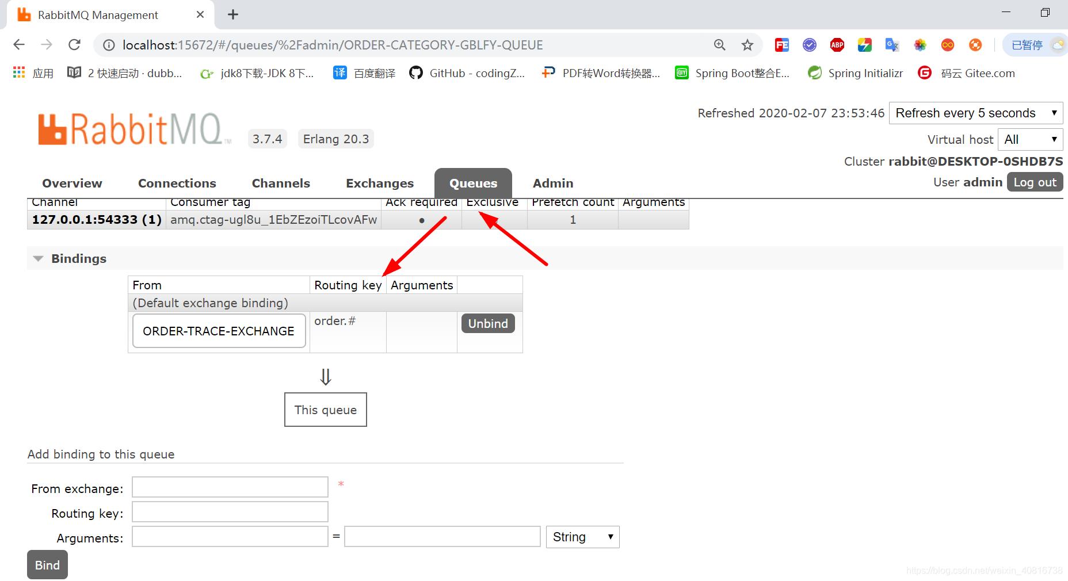Viewport: 1068px width, 581px height.
Task: Reload the RabbitMQ Management page
Action: click(74, 45)
